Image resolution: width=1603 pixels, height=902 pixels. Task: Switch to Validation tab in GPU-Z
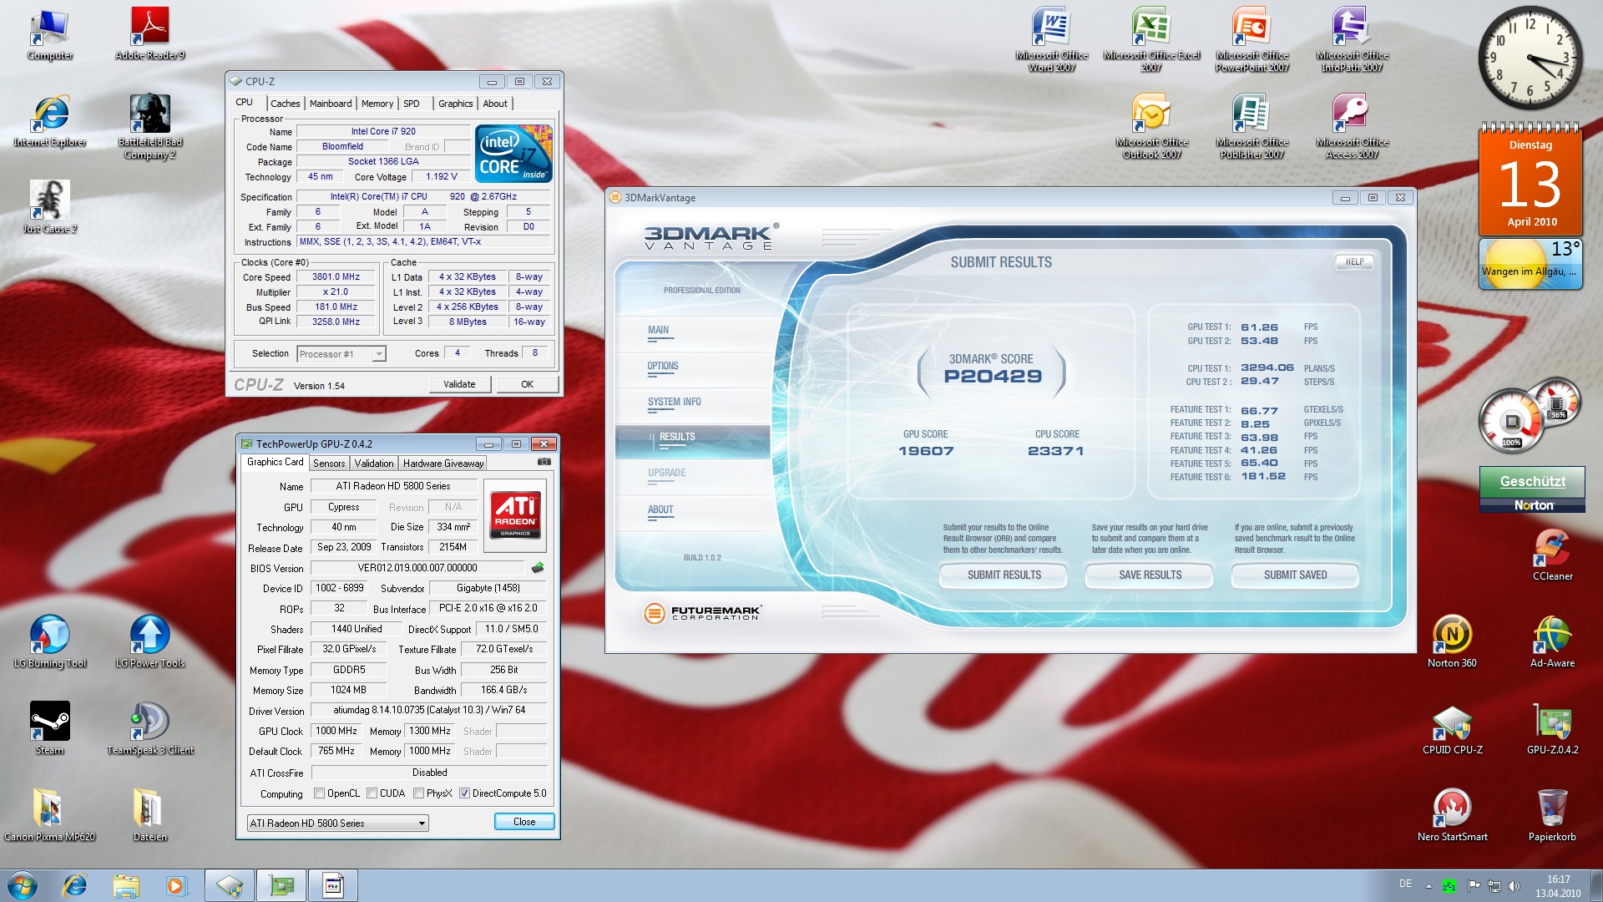pyautogui.click(x=374, y=464)
